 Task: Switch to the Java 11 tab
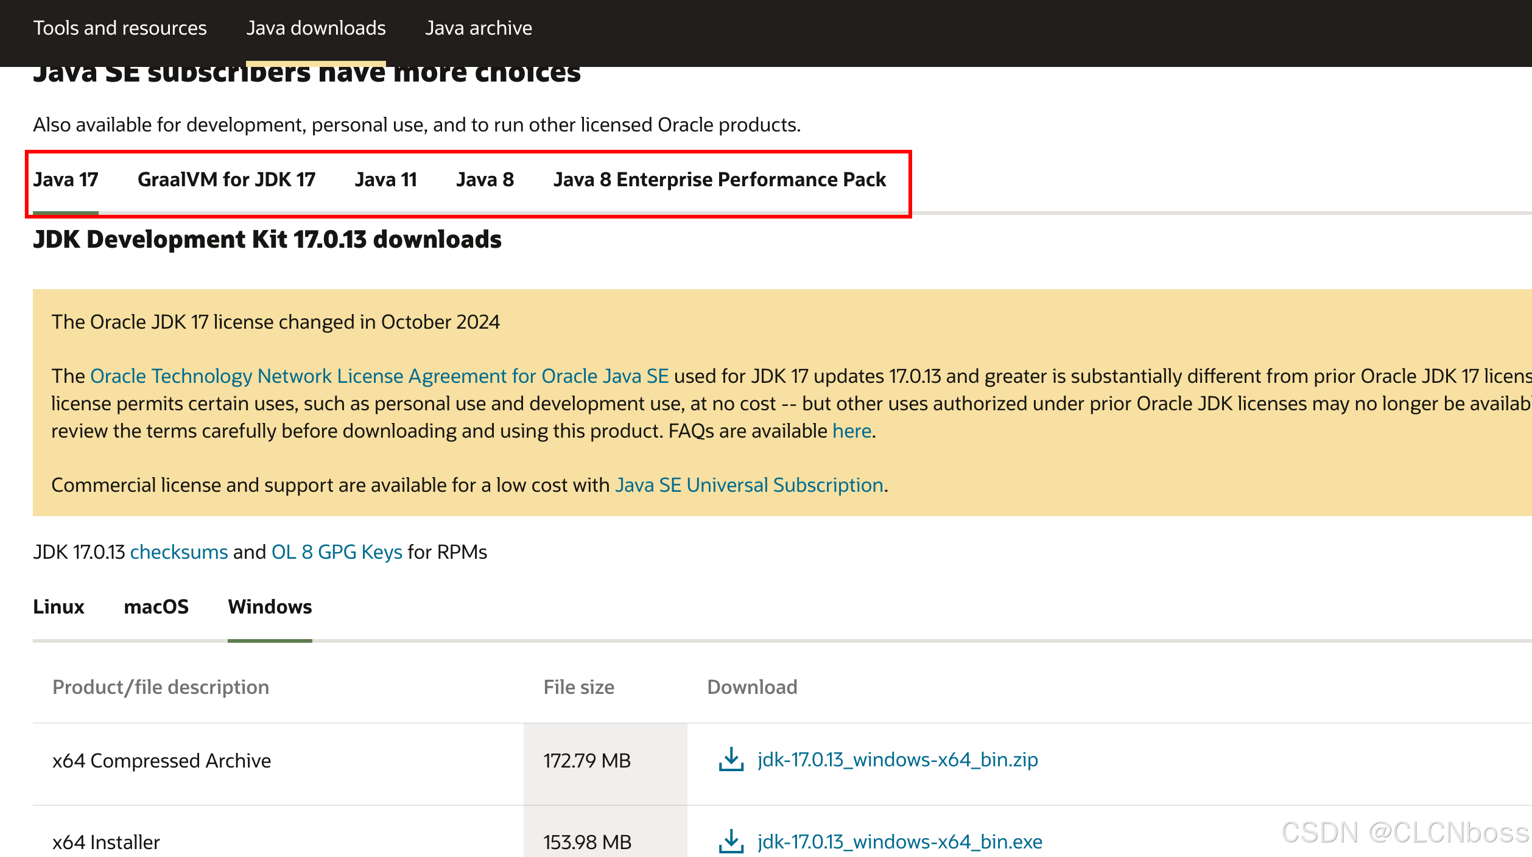(x=386, y=180)
